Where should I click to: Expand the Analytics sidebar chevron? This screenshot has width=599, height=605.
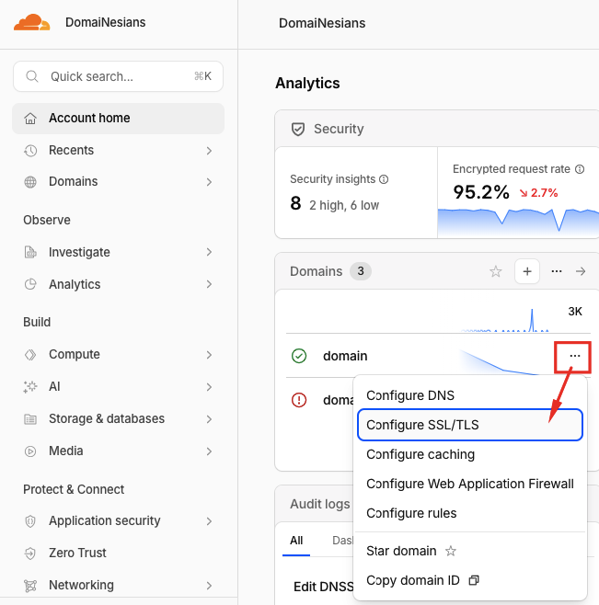click(209, 284)
